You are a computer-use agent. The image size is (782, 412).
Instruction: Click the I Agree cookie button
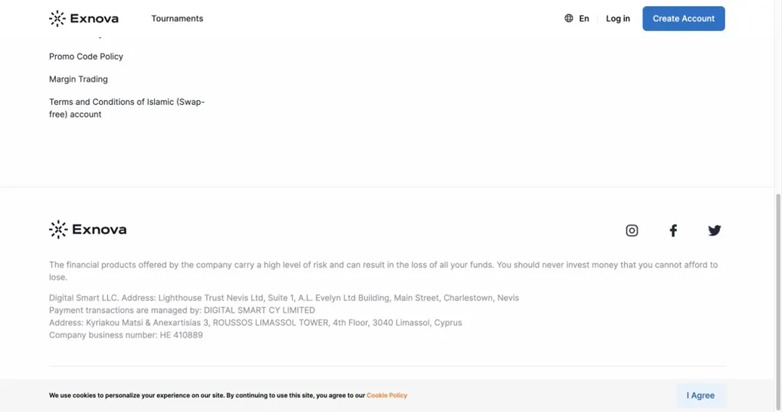[x=700, y=395]
